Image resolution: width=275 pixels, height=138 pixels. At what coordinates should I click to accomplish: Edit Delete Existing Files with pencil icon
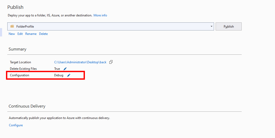[x=65, y=69]
